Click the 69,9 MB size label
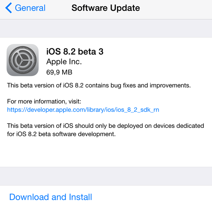The height and width of the screenshot is (207, 212). (x=59, y=72)
